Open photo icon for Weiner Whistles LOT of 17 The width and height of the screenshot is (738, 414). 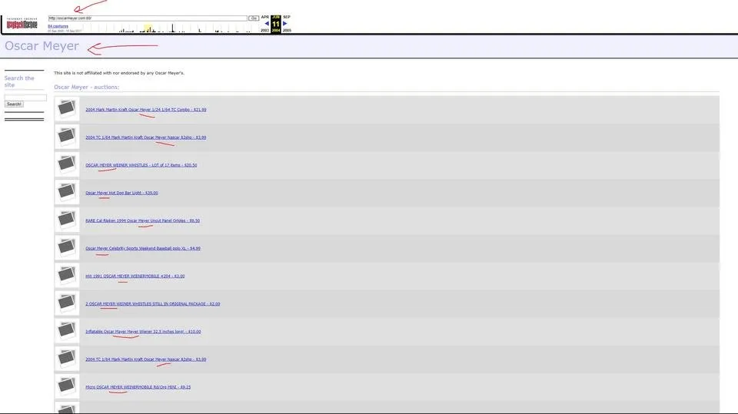pyautogui.click(x=66, y=164)
